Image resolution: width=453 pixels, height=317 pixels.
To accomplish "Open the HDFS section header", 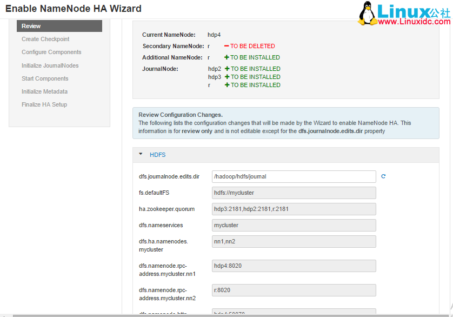I will pyautogui.click(x=157, y=154).
